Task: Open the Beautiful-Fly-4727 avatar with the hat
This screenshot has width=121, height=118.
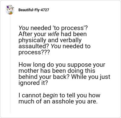Action: [10, 10]
